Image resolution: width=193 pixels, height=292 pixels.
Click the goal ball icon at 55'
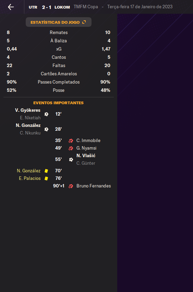71,160
